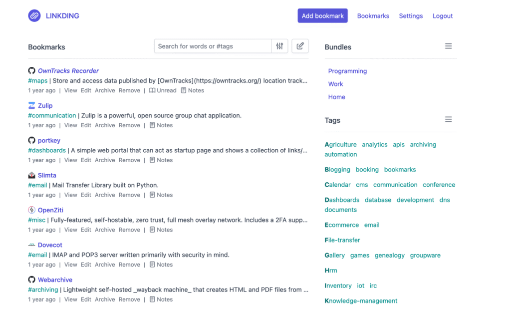Open the Tags section menu
The height and width of the screenshot is (309, 511).
coord(448,120)
